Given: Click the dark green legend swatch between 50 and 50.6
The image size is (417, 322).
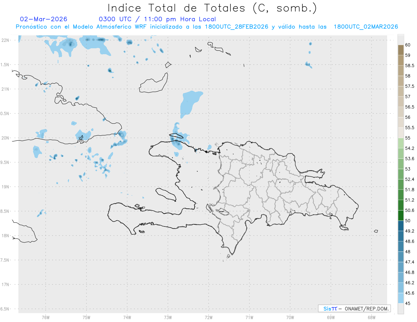Looking at the screenshot, I should pos(401,215).
